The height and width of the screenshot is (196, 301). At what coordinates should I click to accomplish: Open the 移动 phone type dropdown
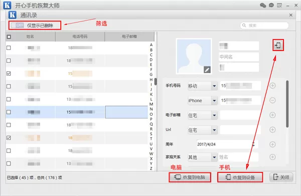point(214,86)
